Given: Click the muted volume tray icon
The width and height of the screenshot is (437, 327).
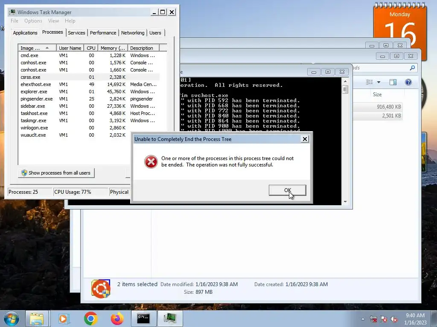Looking at the screenshot, I should [394, 319].
